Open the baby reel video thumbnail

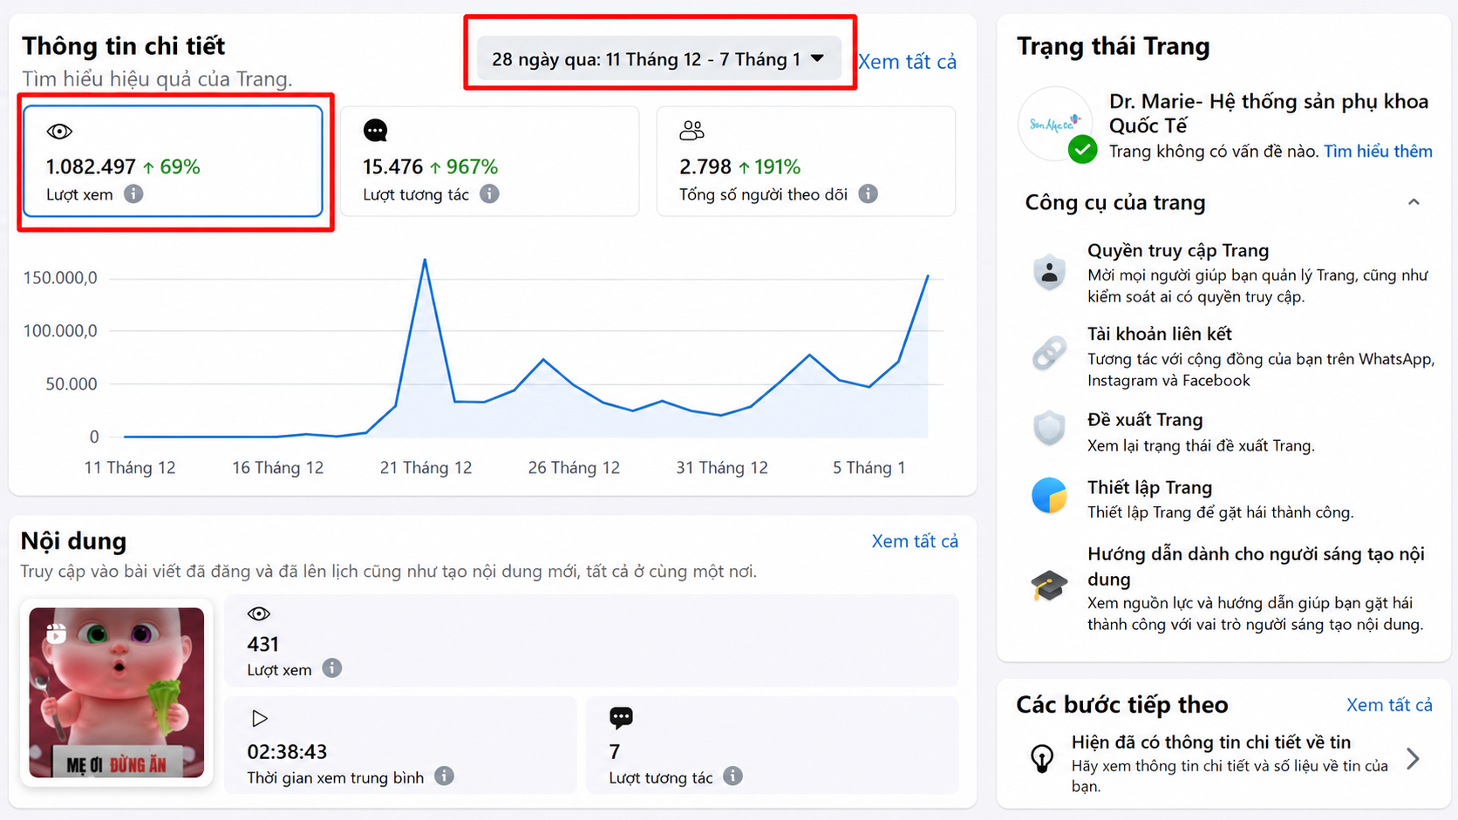tap(117, 693)
